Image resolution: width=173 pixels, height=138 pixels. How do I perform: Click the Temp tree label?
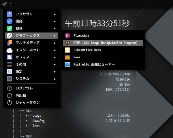point(36,126)
